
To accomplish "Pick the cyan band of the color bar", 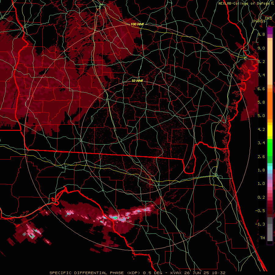I will click(x=270, y=168).
